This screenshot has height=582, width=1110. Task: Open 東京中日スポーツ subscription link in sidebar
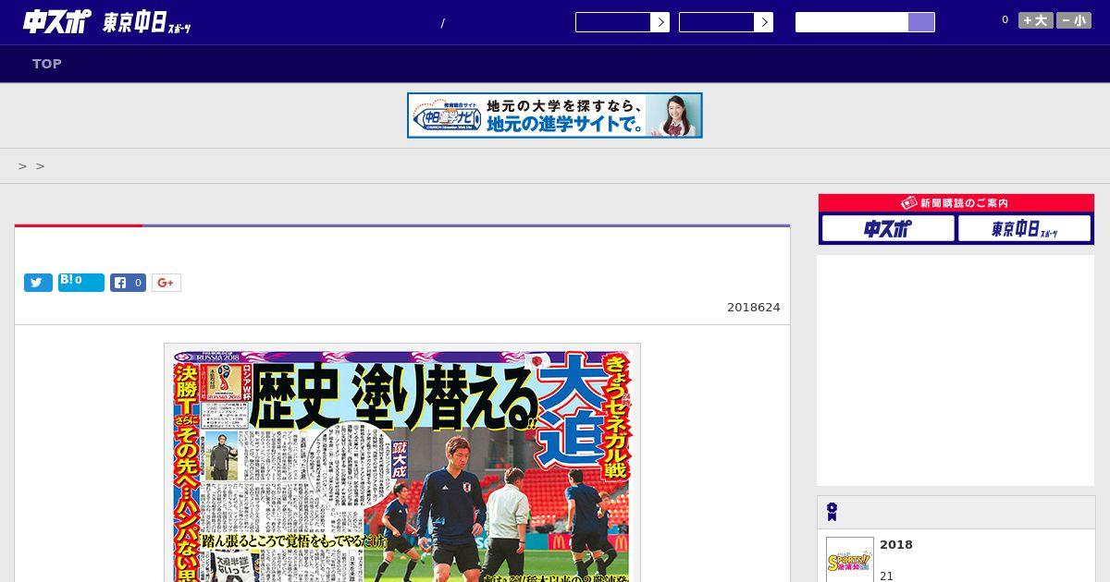pyautogui.click(x=1024, y=228)
